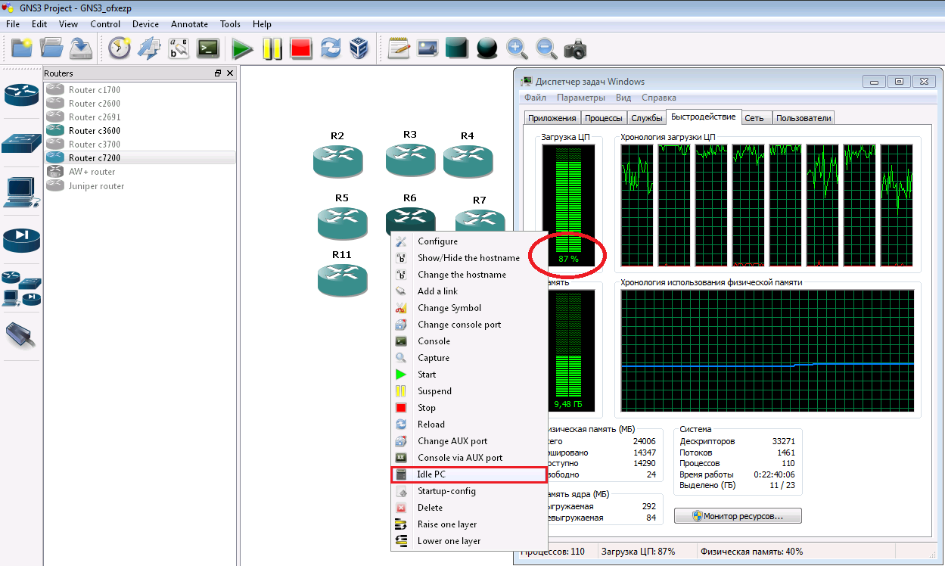Click the Монитор ресурсов button
Image resolution: width=945 pixels, height=566 pixels.
738,516
